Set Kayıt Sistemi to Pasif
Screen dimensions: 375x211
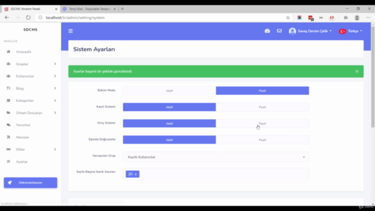262,107
